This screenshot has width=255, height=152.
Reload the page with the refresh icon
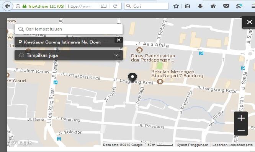(115, 6)
